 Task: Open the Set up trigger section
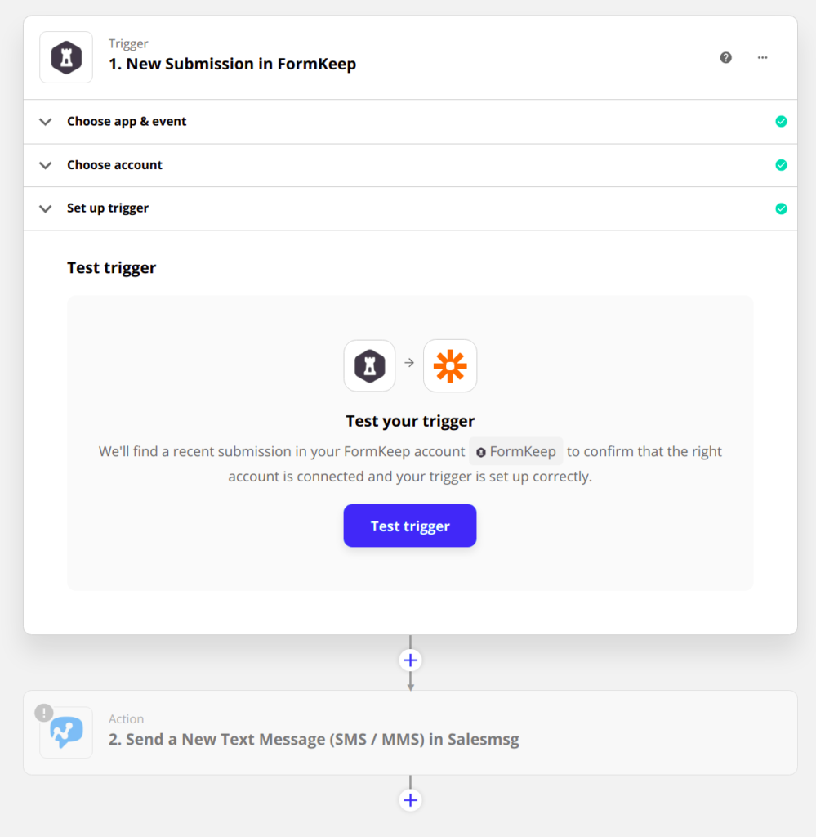click(108, 208)
